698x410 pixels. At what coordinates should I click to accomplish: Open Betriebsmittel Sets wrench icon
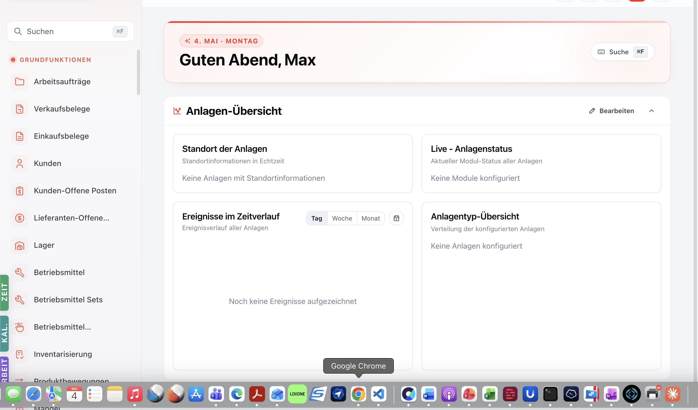click(19, 300)
